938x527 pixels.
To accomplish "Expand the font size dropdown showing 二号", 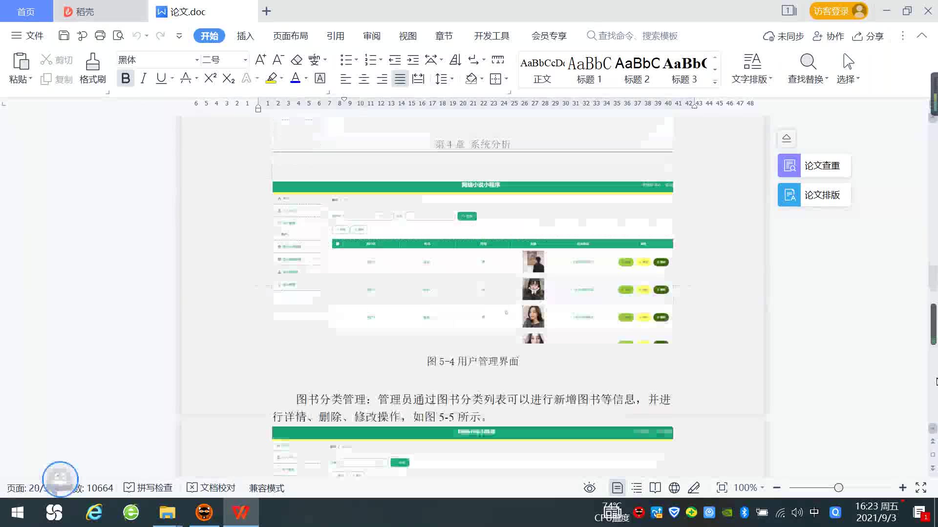I will (245, 60).
